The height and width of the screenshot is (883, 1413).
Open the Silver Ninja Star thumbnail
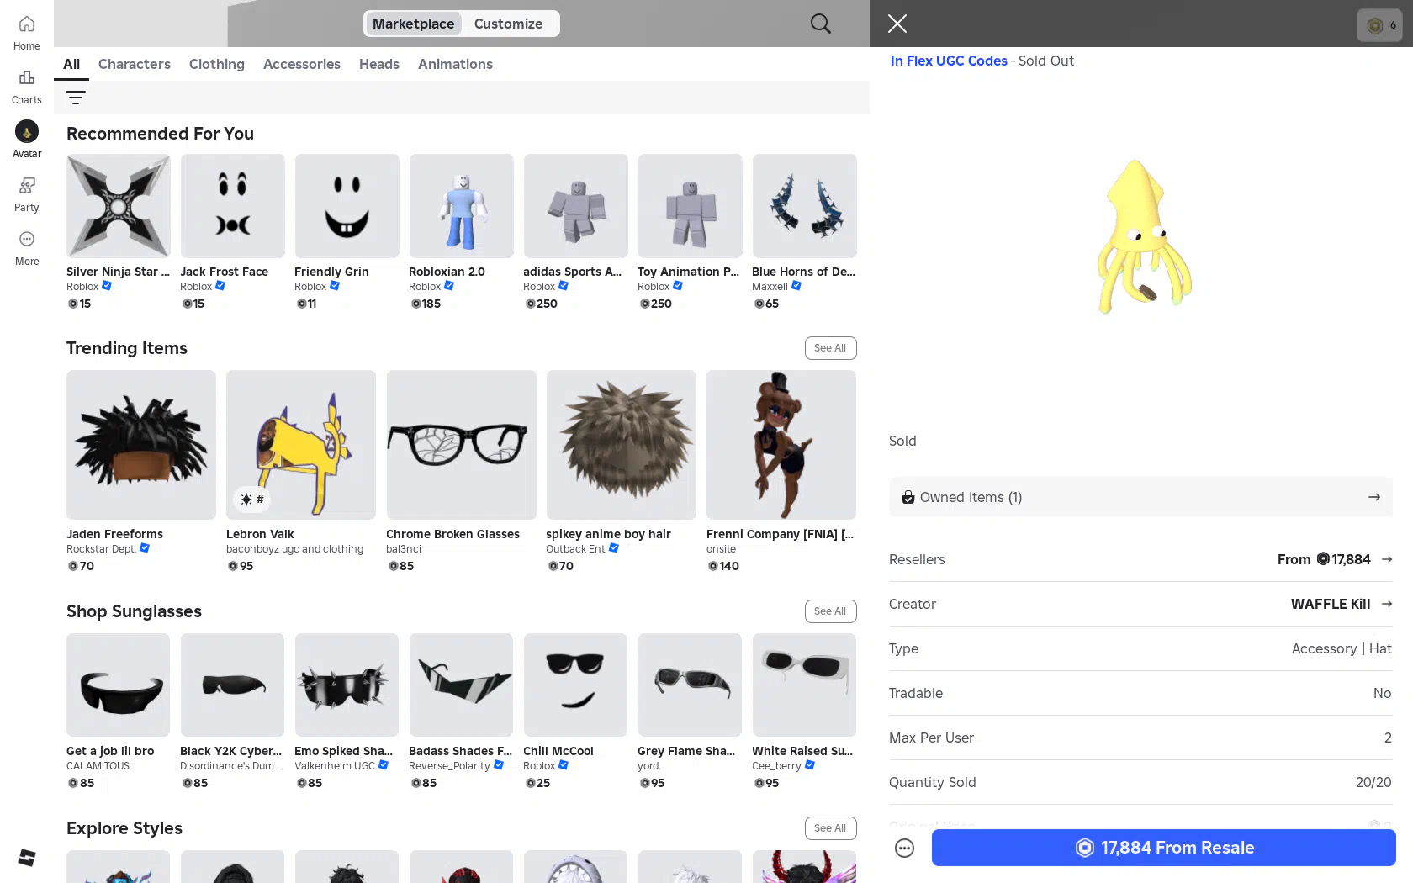pos(119,206)
